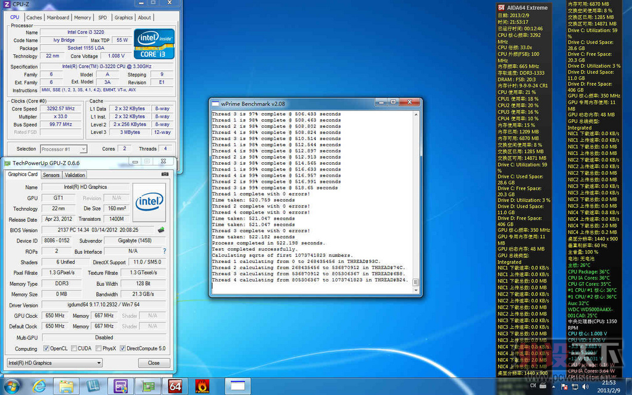632x395 pixels.
Task: Click the Intel Core i3 logo in CPU-Z
Action: [x=154, y=44]
